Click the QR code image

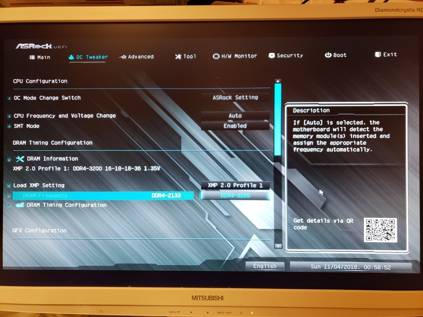380,230
